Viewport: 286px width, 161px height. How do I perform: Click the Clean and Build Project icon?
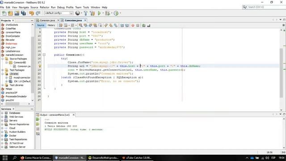coord(93,13)
